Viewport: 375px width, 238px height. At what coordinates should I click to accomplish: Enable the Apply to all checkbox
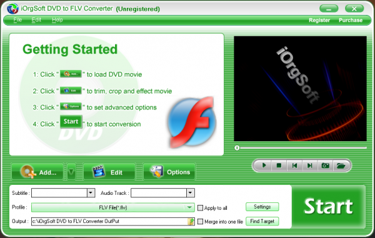click(200, 208)
